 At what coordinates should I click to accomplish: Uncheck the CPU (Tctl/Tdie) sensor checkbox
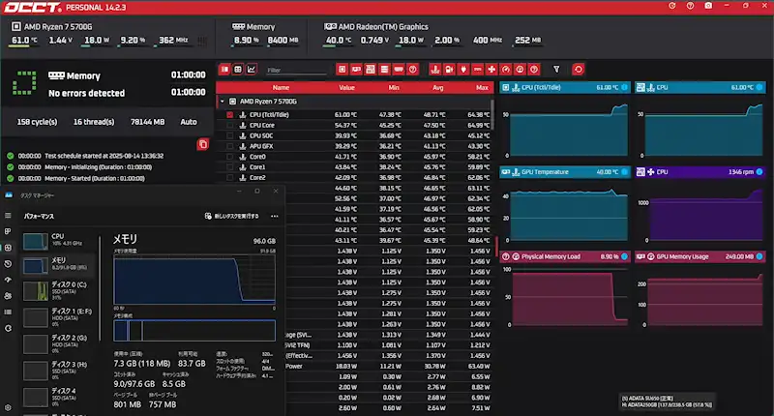tap(230, 114)
